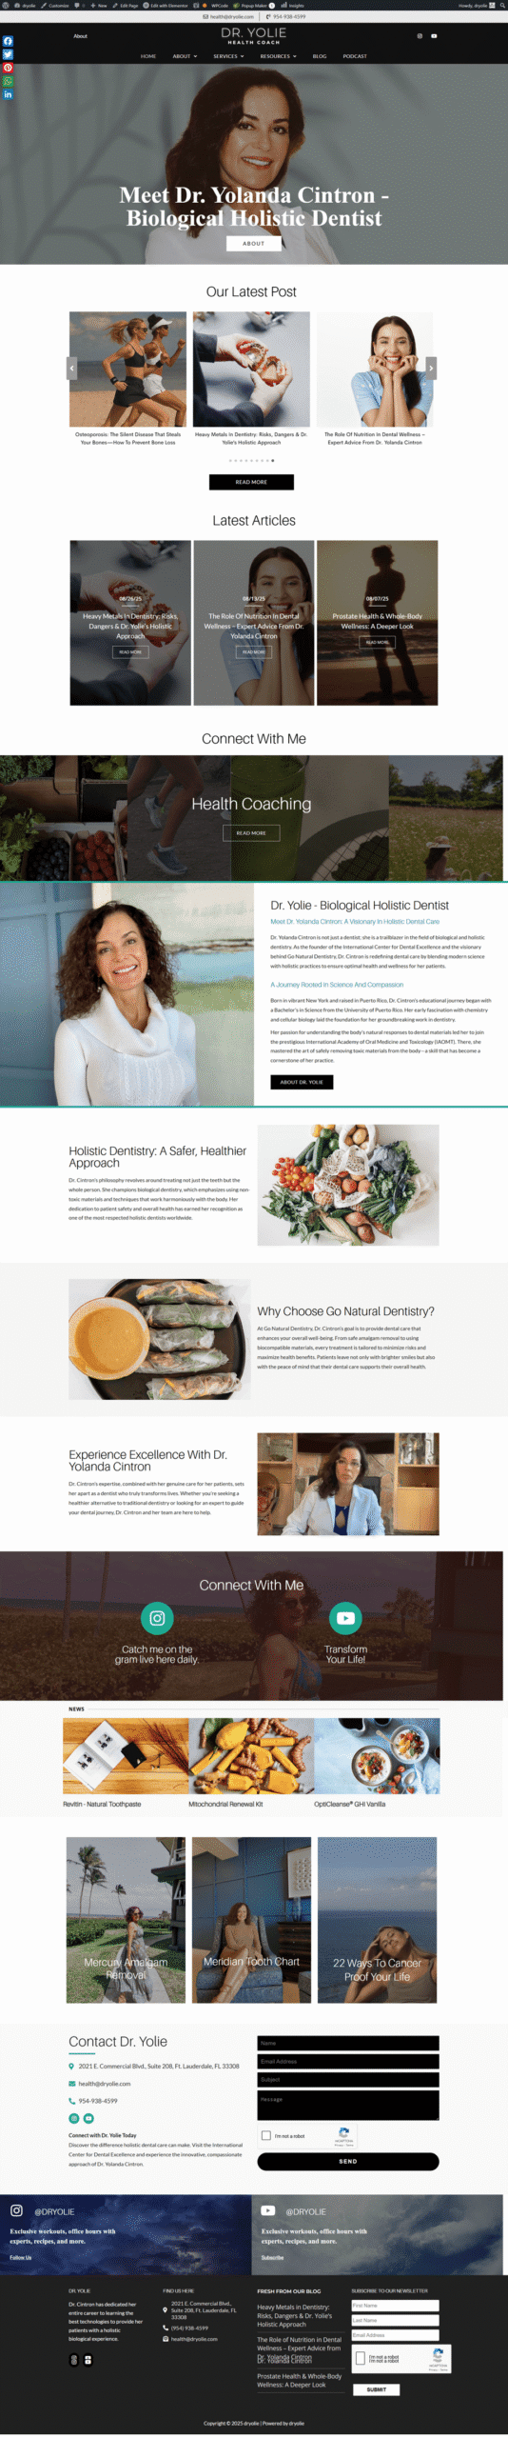Click teal YouTube circle above Transform Your Life
The width and height of the screenshot is (508, 2438).
point(345,1618)
